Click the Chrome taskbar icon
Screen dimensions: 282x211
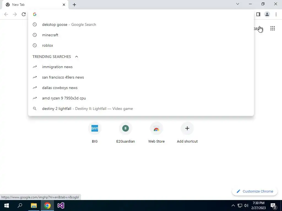[x=47, y=206]
